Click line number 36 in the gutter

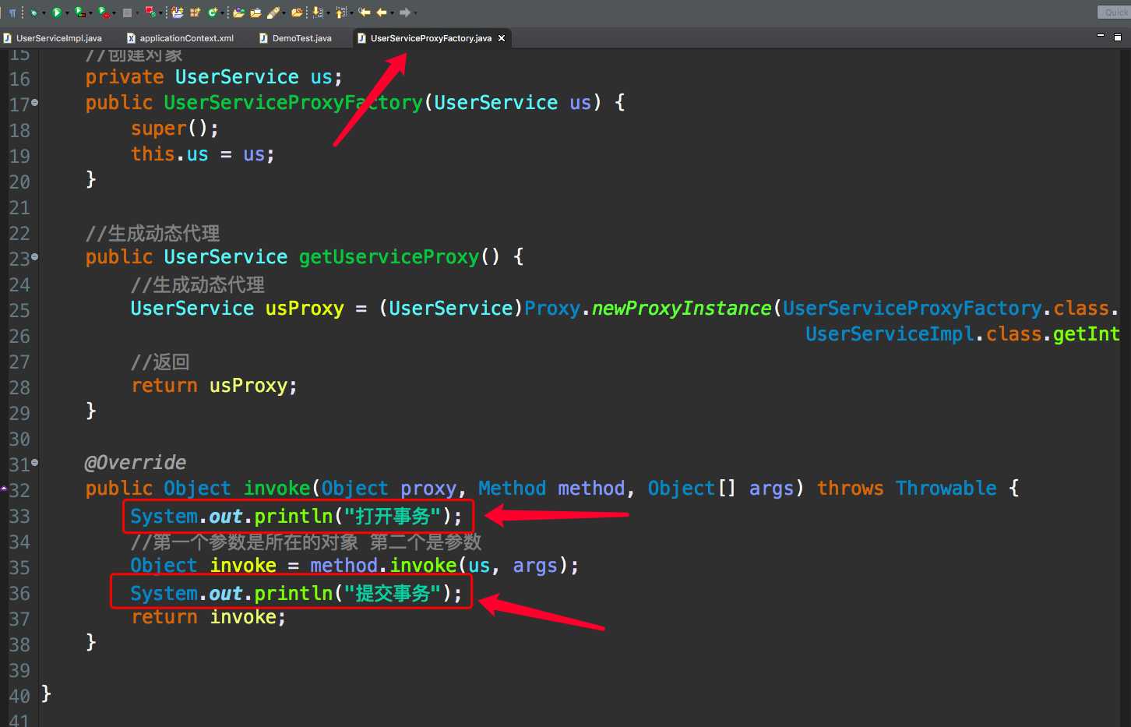(19, 593)
